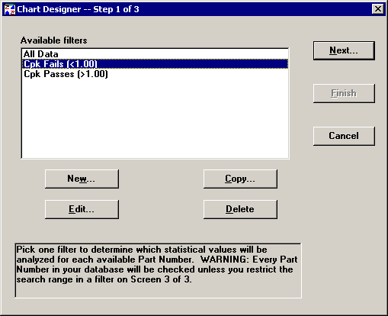Cancel the Chart Designer wizard
Viewport: 388px width, 316px height.
(x=344, y=136)
